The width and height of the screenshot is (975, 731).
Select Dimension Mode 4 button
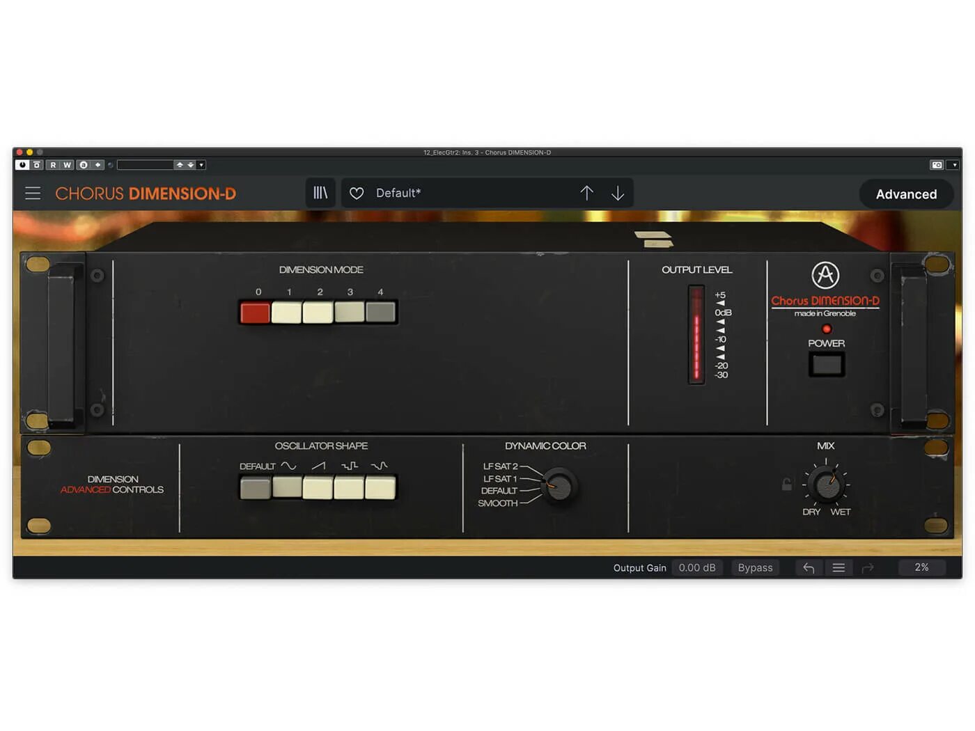pyautogui.click(x=380, y=312)
